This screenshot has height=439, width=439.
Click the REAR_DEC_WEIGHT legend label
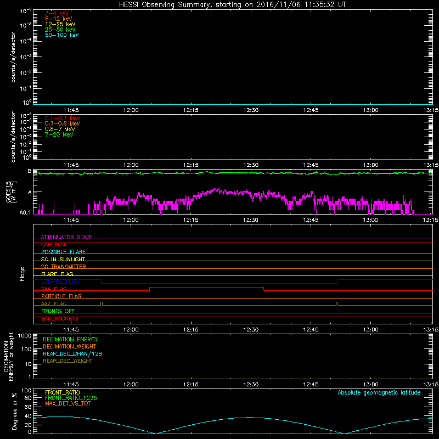tap(67, 361)
